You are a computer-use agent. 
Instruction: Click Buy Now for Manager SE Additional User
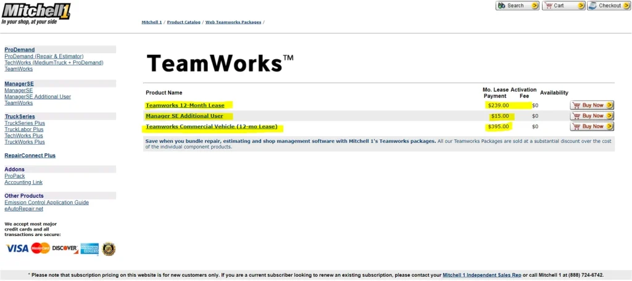(591, 116)
